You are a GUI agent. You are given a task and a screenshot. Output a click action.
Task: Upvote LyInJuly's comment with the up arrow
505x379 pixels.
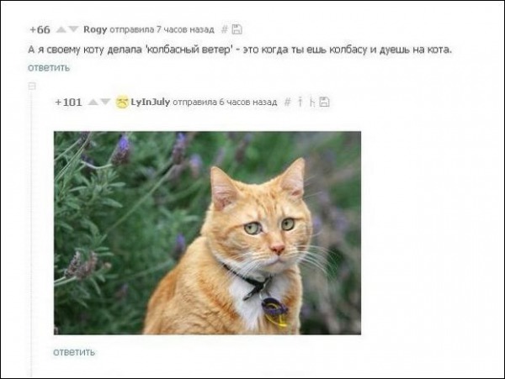coord(93,103)
